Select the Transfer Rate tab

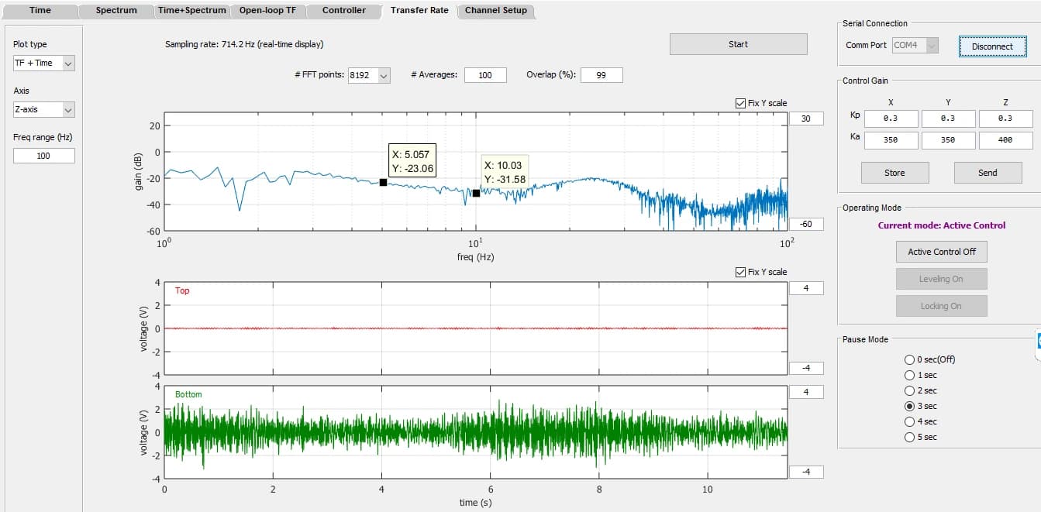[x=419, y=10]
